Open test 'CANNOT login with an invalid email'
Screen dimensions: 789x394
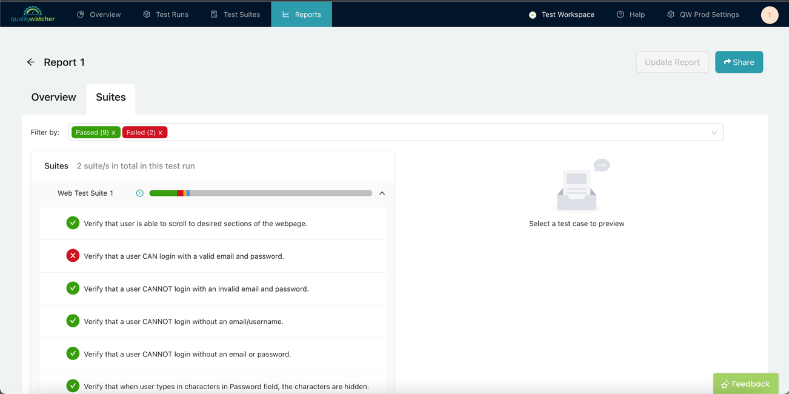point(213,289)
